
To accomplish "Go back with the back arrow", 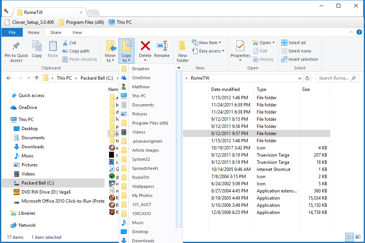I will click(9, 78).
